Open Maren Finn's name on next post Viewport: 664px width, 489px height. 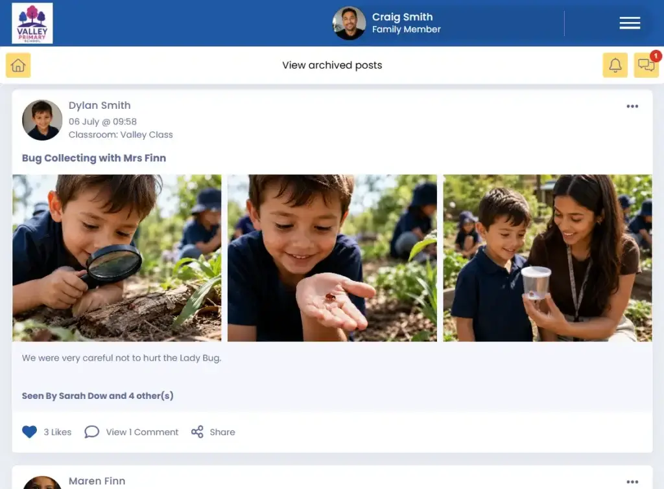point(97,481)
